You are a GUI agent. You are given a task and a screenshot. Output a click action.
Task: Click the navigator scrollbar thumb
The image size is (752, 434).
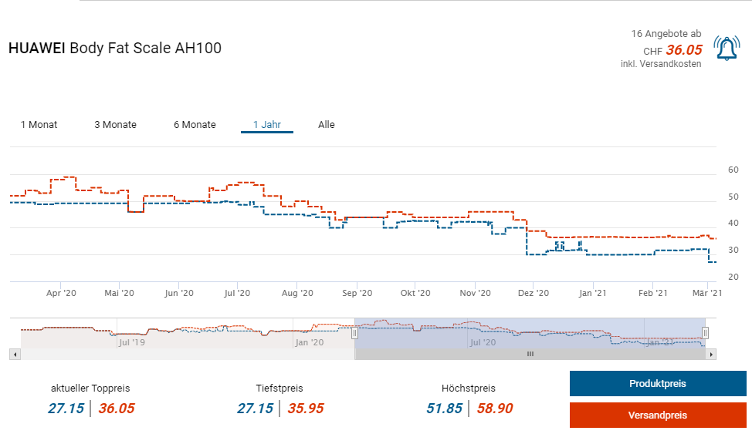tap(530, 354)
